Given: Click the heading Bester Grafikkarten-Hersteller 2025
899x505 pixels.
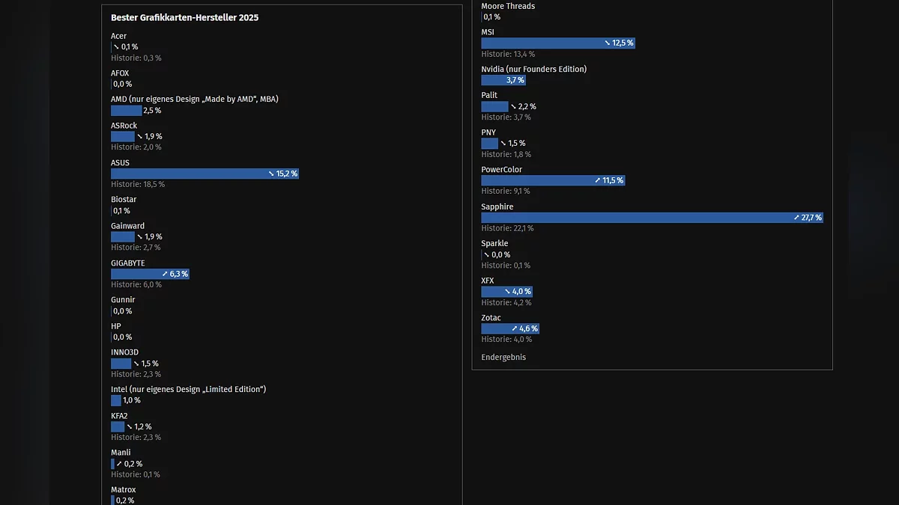Looking at the screenshot, I should (x=184, y=17).
